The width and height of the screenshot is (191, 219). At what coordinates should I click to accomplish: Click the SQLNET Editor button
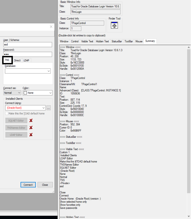[x=16, y=121]
